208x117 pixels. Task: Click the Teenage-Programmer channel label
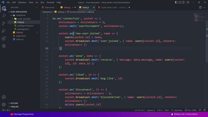click(x=24, y=114)
